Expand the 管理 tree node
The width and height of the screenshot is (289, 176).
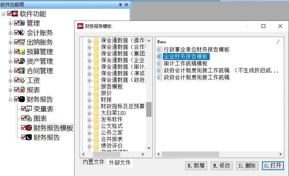coord(10,23)
